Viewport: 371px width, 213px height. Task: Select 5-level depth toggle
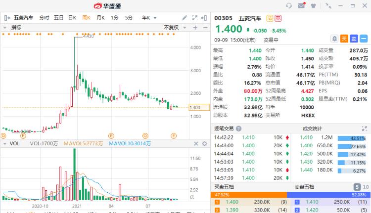click(357, 187)
